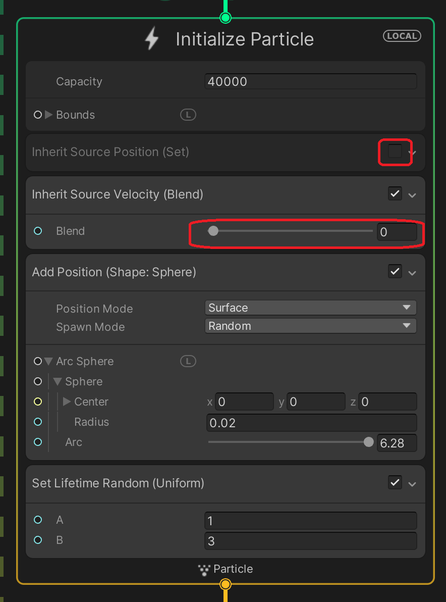Disable the Inherit Source Velocity (Blend) checkbox
The height and width of the screenshot is (602, 446).
click(x=395, y=194)
